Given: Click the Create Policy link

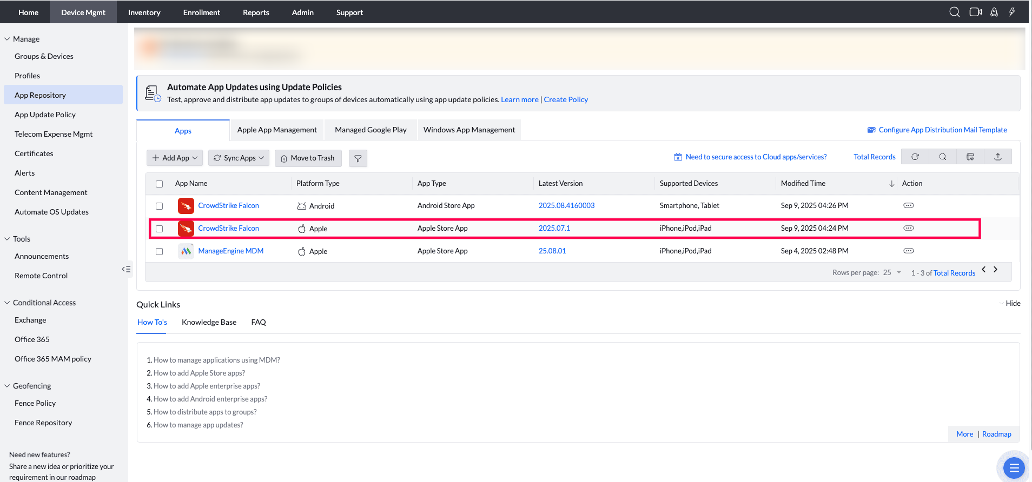Looking at the screenshot, I should coord(566,99).
